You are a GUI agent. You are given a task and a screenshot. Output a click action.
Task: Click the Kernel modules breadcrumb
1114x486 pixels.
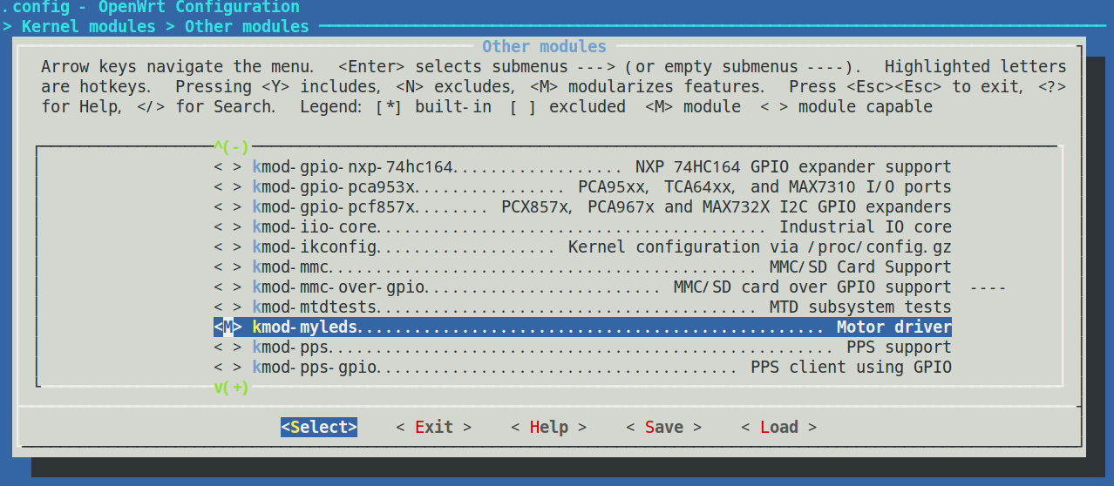click(88, 26)
